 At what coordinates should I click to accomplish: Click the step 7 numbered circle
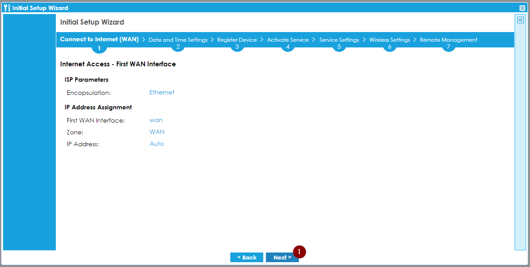[x=448, y=47]
